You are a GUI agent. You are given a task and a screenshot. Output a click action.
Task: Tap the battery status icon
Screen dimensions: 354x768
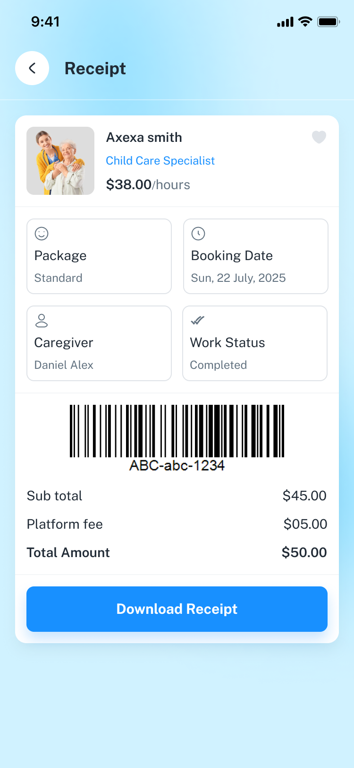329,22
